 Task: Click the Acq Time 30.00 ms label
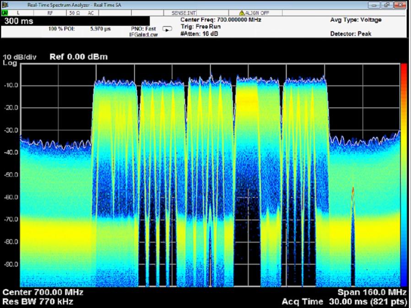click(x=344, y=301)
